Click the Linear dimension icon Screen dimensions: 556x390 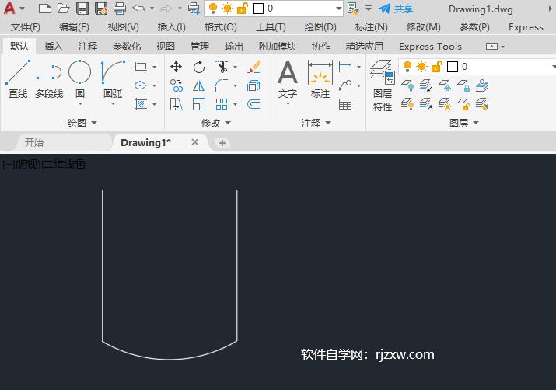click(345, 67)
